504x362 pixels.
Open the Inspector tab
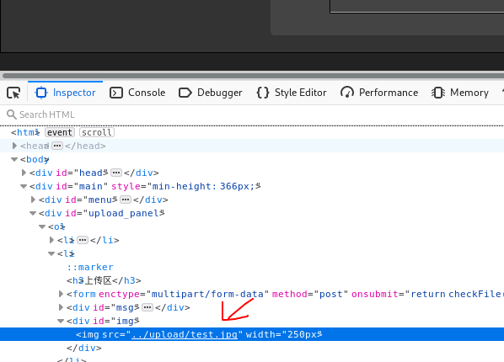tap(65, 93)
